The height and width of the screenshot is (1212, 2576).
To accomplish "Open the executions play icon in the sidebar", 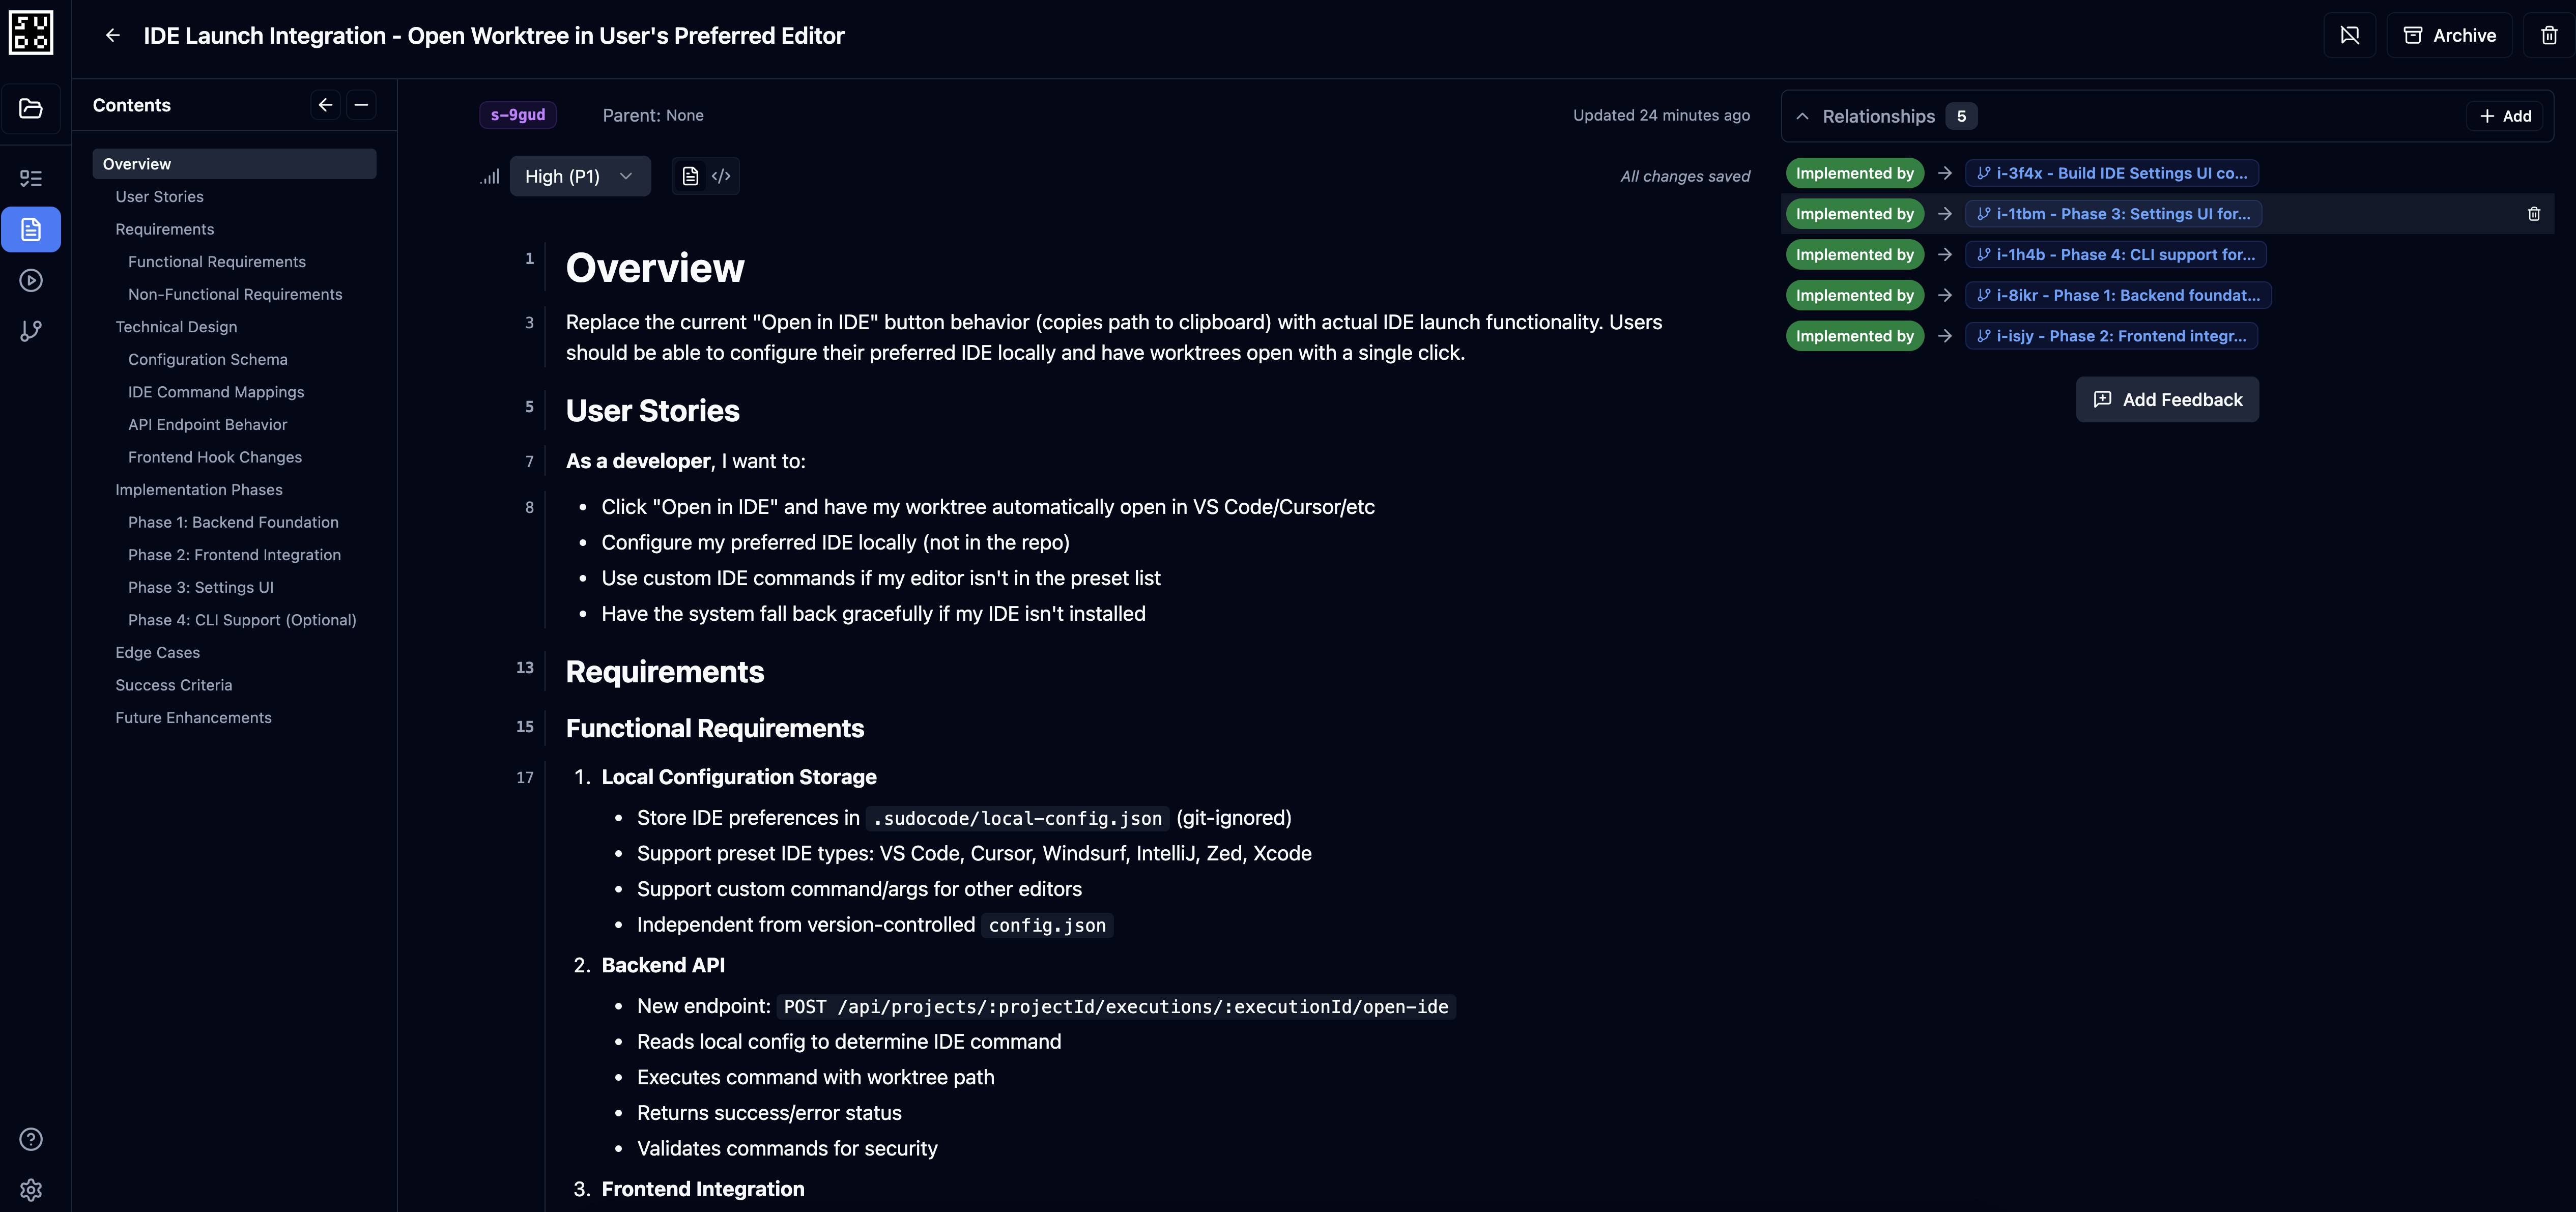I will [31, 281].
